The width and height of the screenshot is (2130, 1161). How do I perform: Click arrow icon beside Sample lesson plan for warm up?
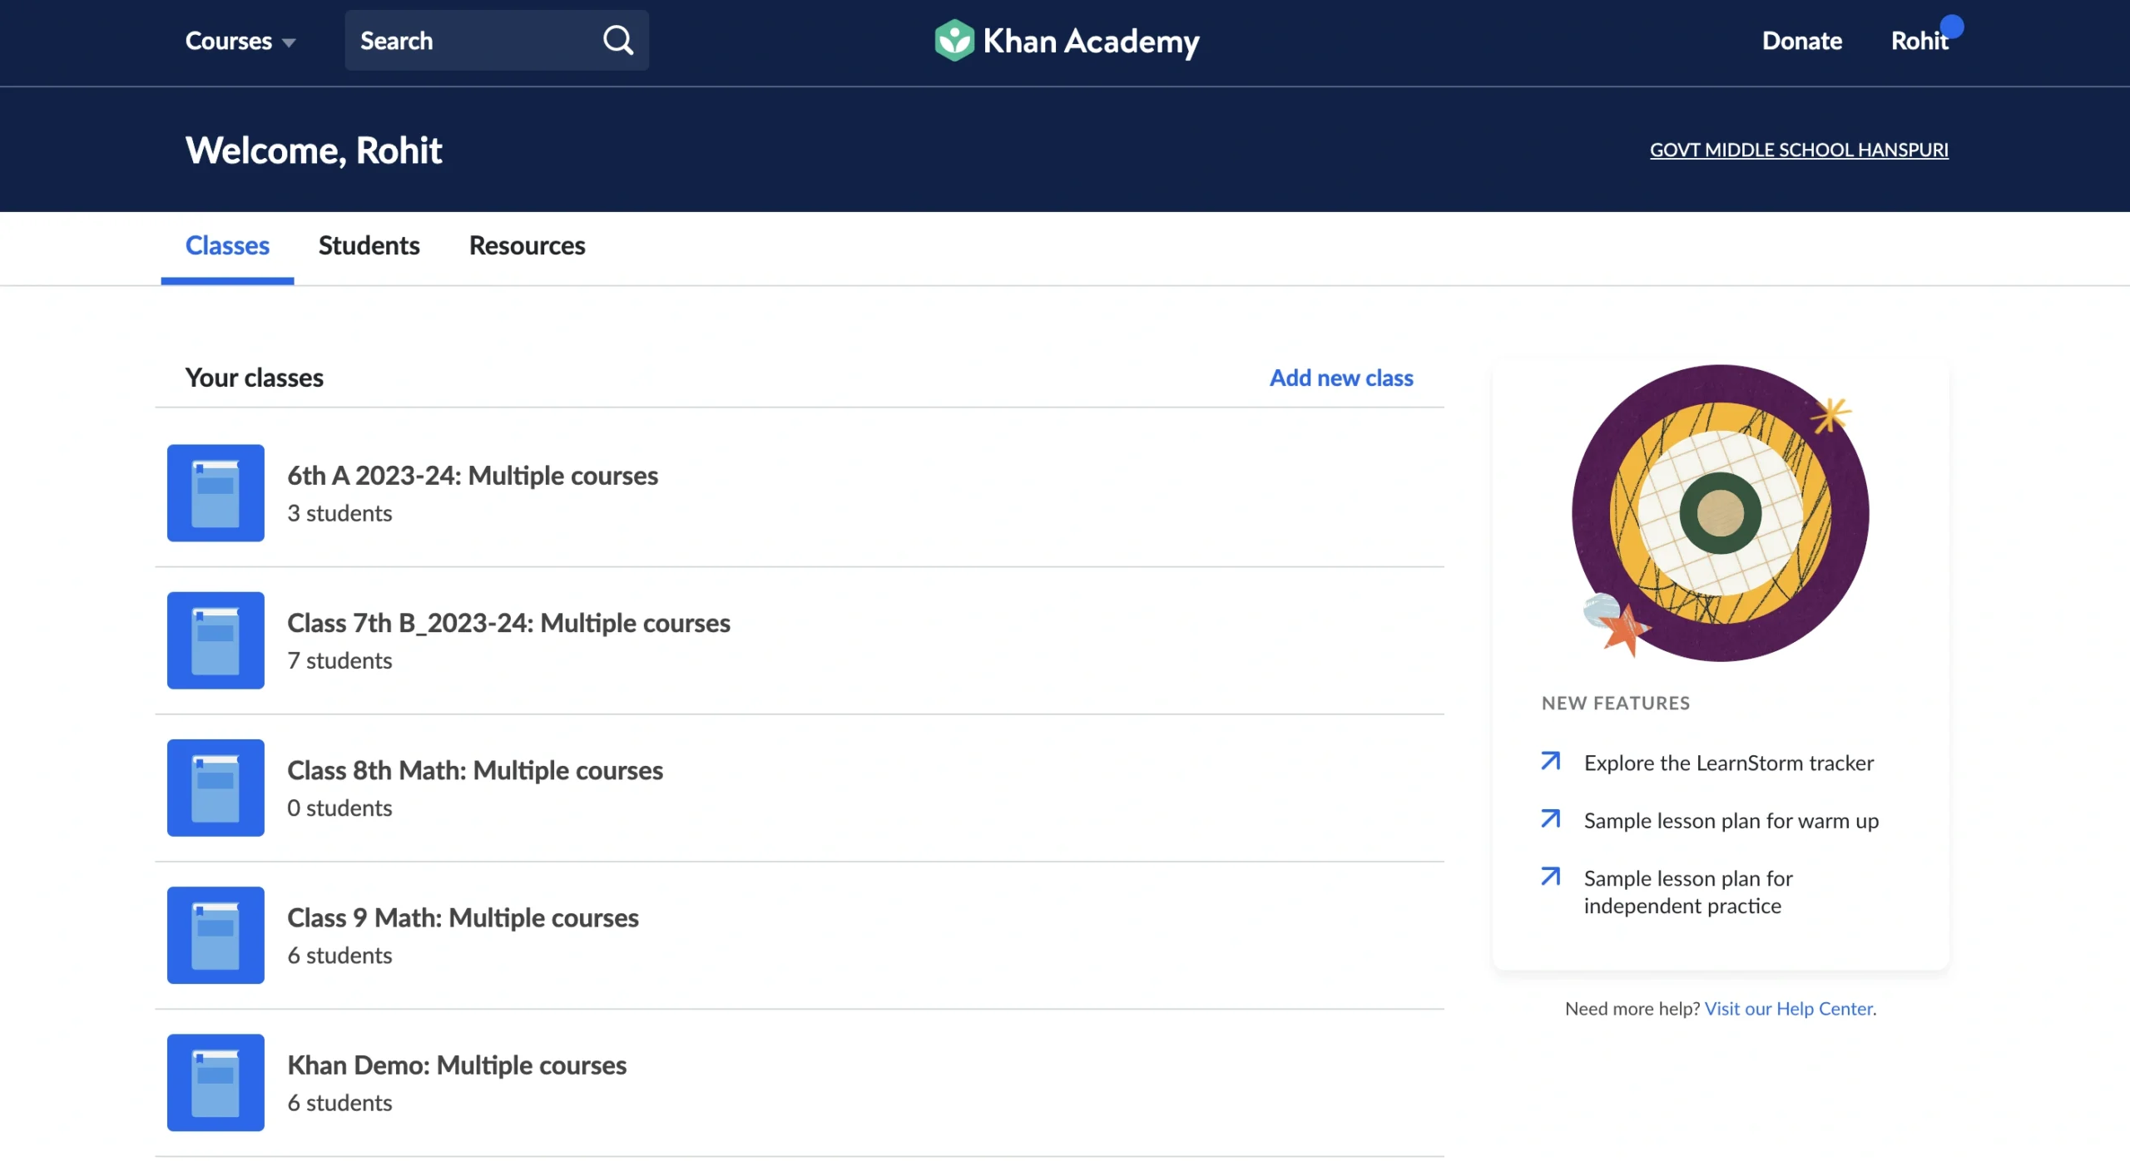1550,818
